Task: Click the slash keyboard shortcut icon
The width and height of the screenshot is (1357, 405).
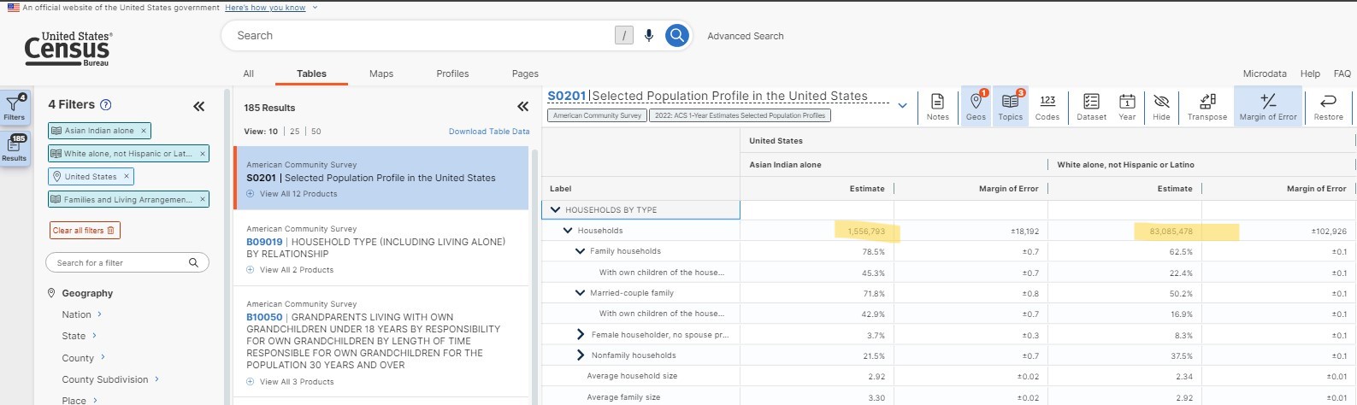Action: pyautogui.click(x=624, y=36)
